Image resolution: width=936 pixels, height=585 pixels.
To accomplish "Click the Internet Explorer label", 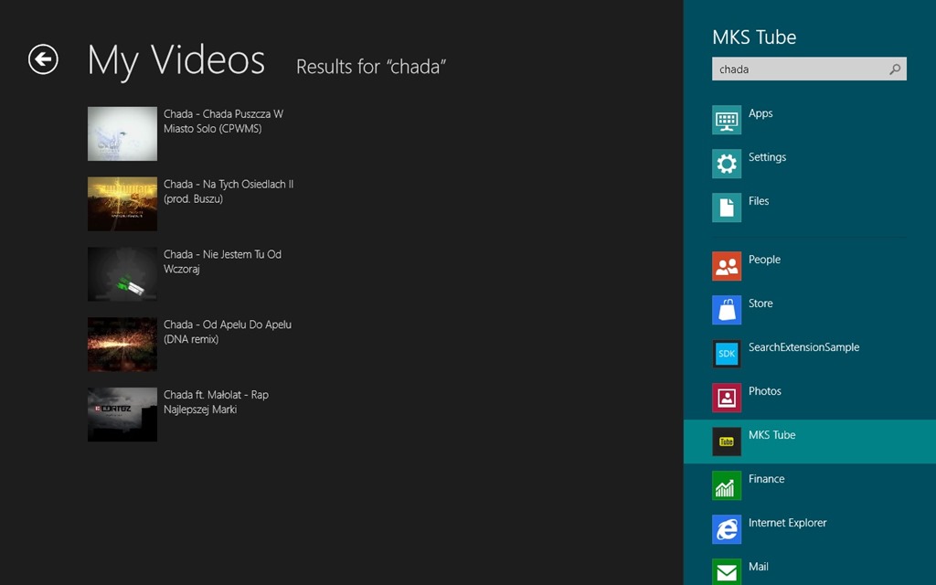I will [787, 523].
